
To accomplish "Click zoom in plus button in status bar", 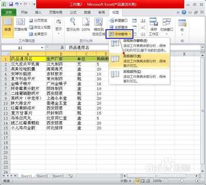I will pos(197,181).
